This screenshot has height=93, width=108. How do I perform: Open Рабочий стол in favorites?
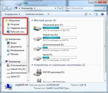tap(17, 32)
